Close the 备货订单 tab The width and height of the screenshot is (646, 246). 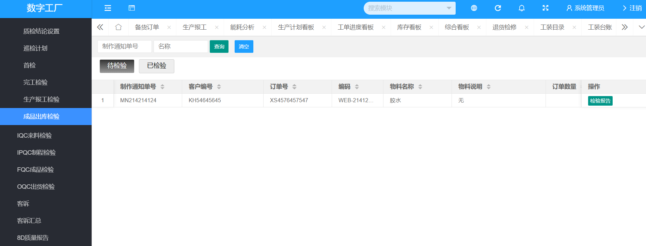(x=169, y=27)
